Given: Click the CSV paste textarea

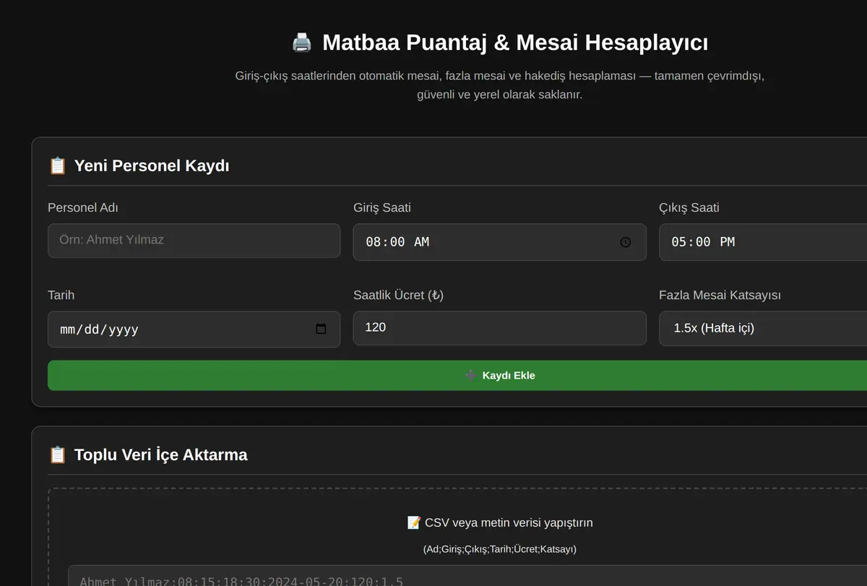Looking at the screenshot, I should click(x=467, y=576).
